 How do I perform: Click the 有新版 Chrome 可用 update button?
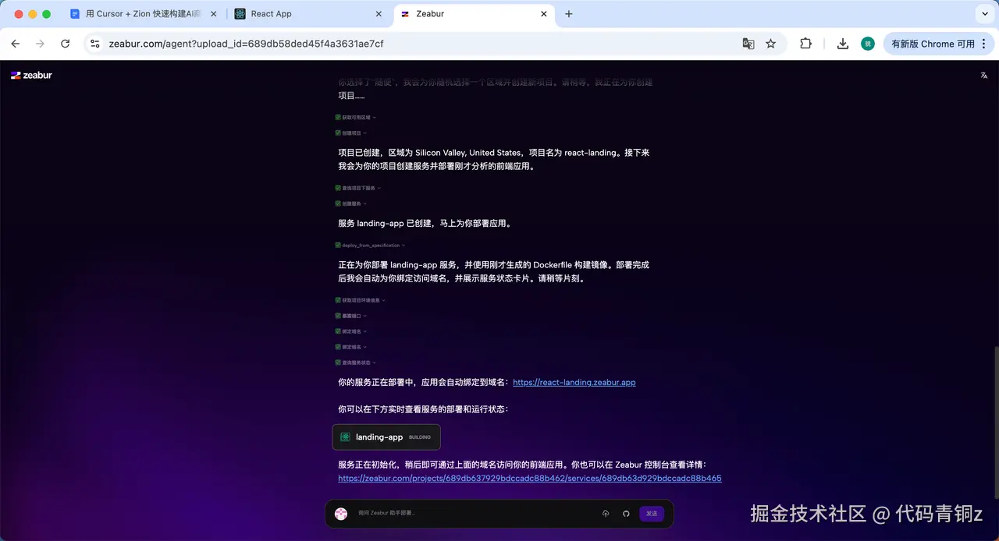[x=937, y=44]
